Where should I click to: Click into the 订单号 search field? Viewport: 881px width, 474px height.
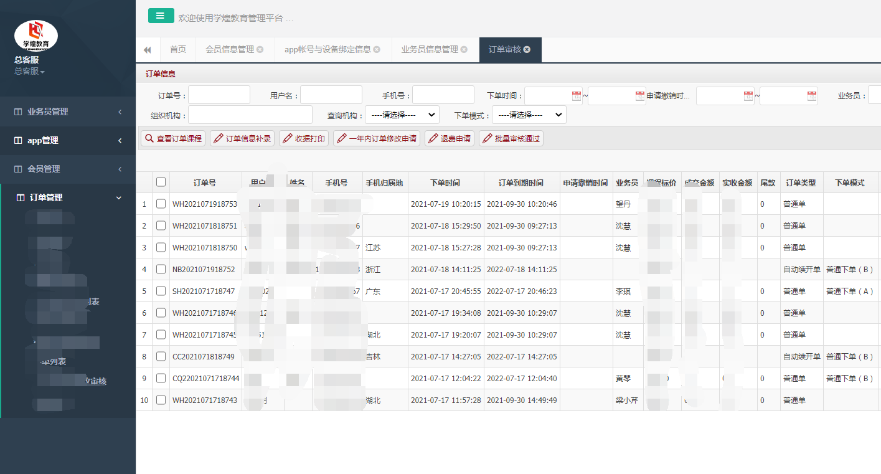coord(219,95)
